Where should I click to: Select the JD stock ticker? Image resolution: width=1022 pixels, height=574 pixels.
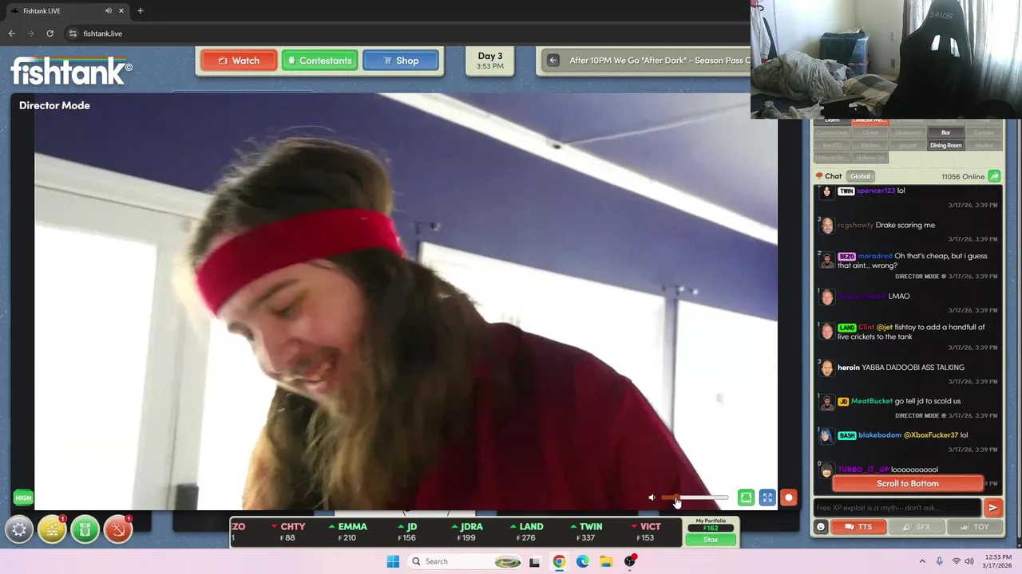coord(407,533)
